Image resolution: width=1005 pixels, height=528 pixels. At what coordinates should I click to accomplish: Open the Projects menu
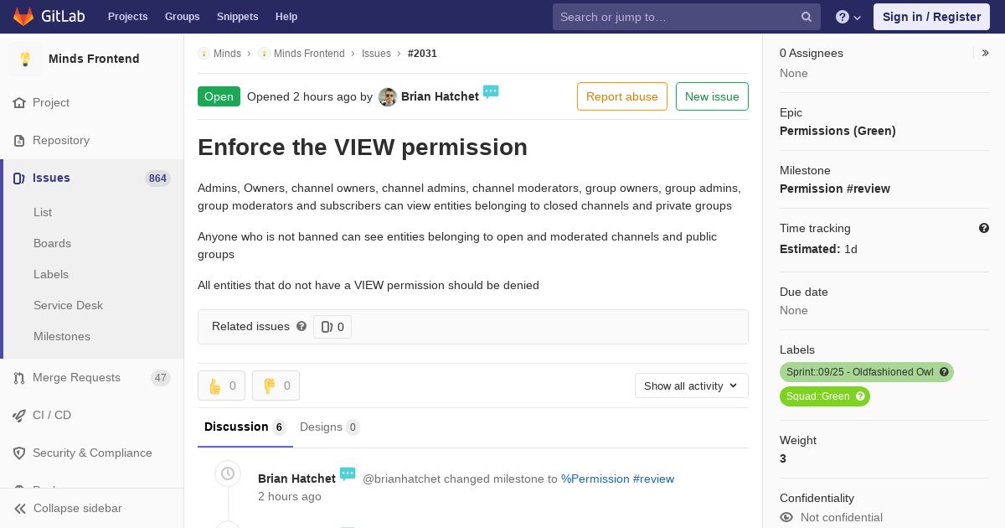click(x=128, y=17)
